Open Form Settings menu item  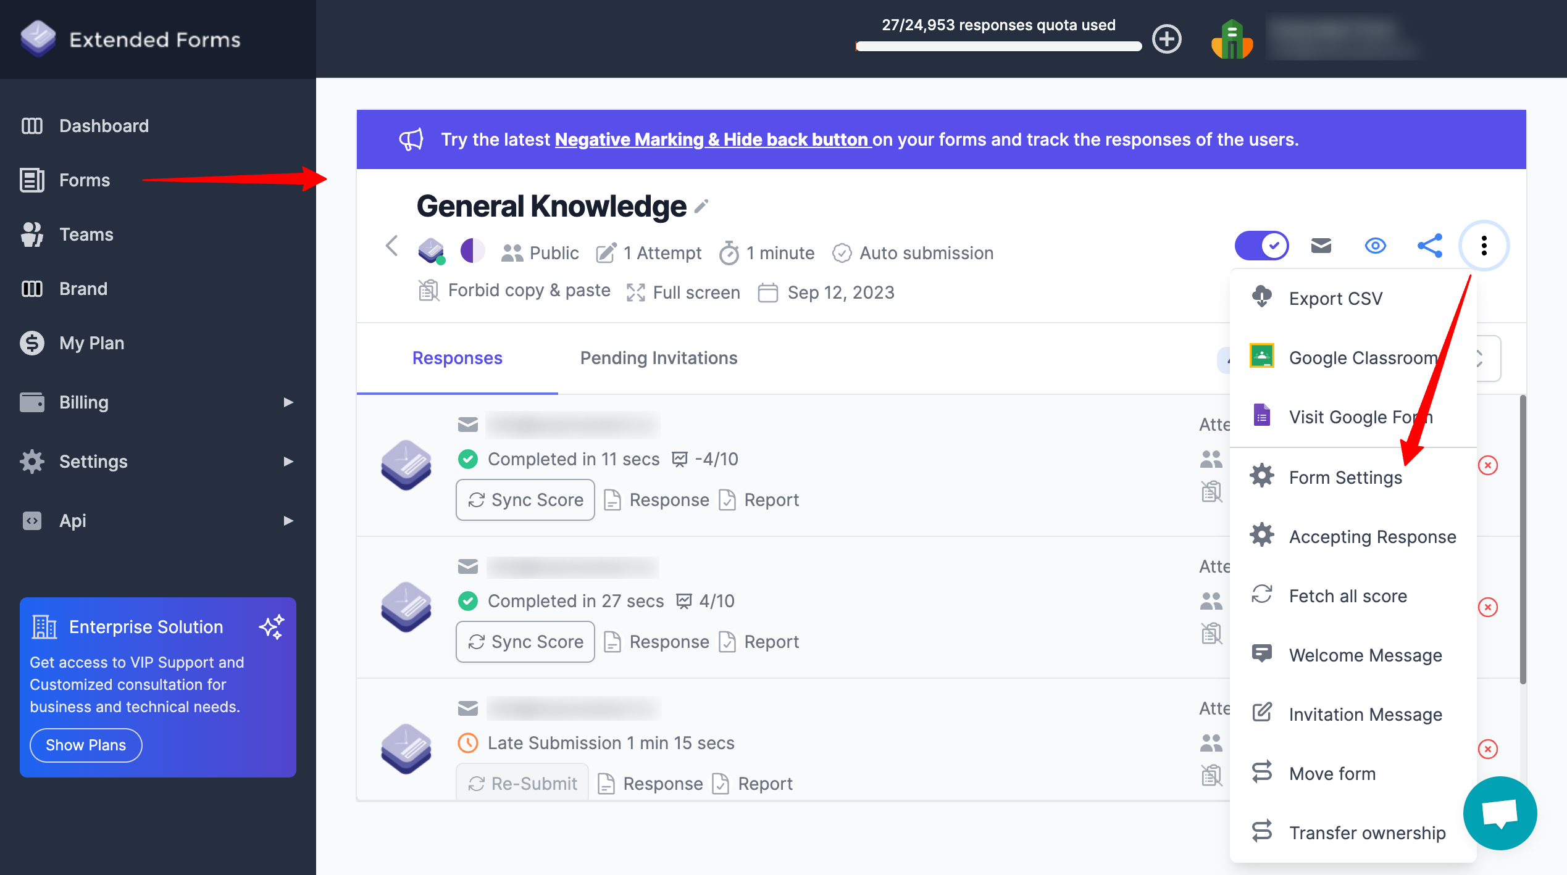click(1345, 478)
